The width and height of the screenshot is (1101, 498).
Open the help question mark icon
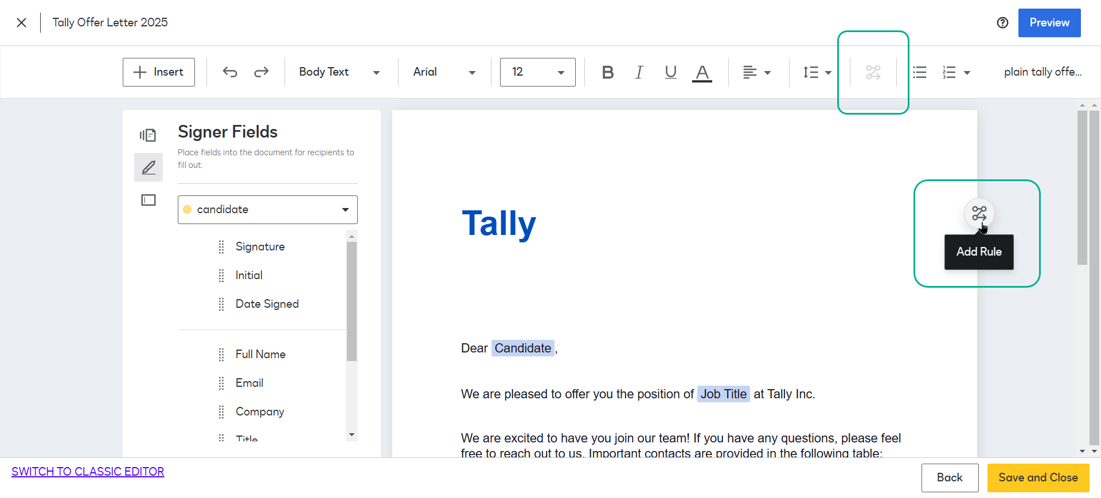1002,23
